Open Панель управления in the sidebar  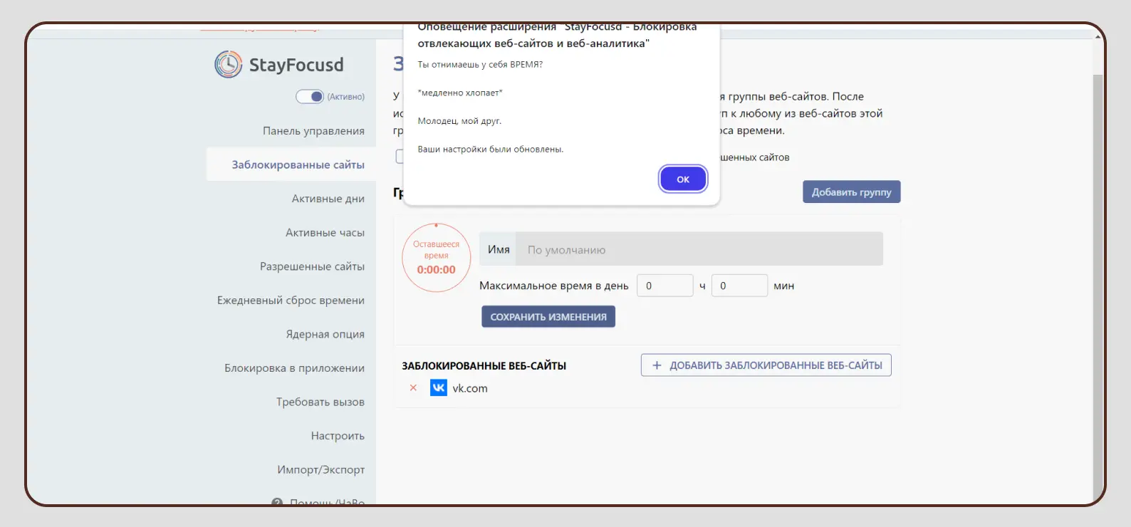click(x=313, y=131)
